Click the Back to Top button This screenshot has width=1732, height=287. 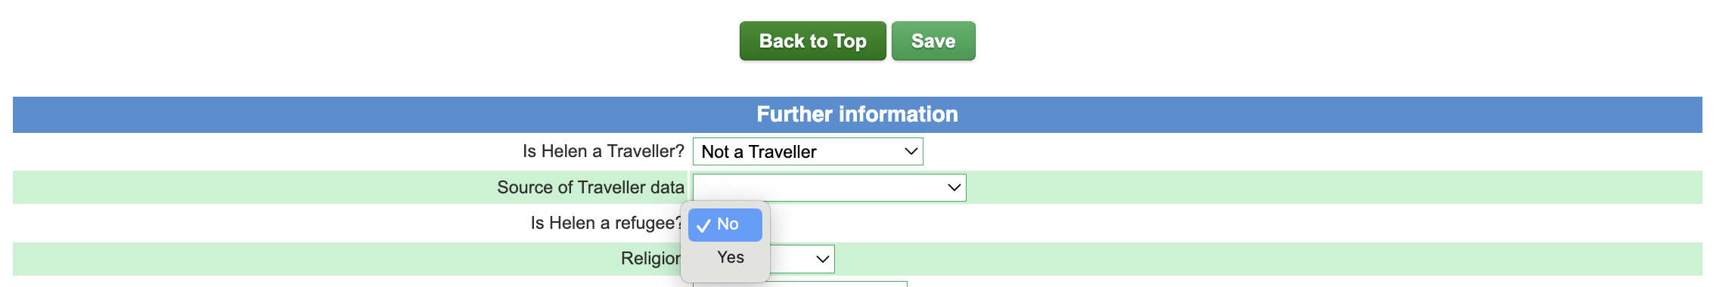pyautogui.click(x=812, y=41)
